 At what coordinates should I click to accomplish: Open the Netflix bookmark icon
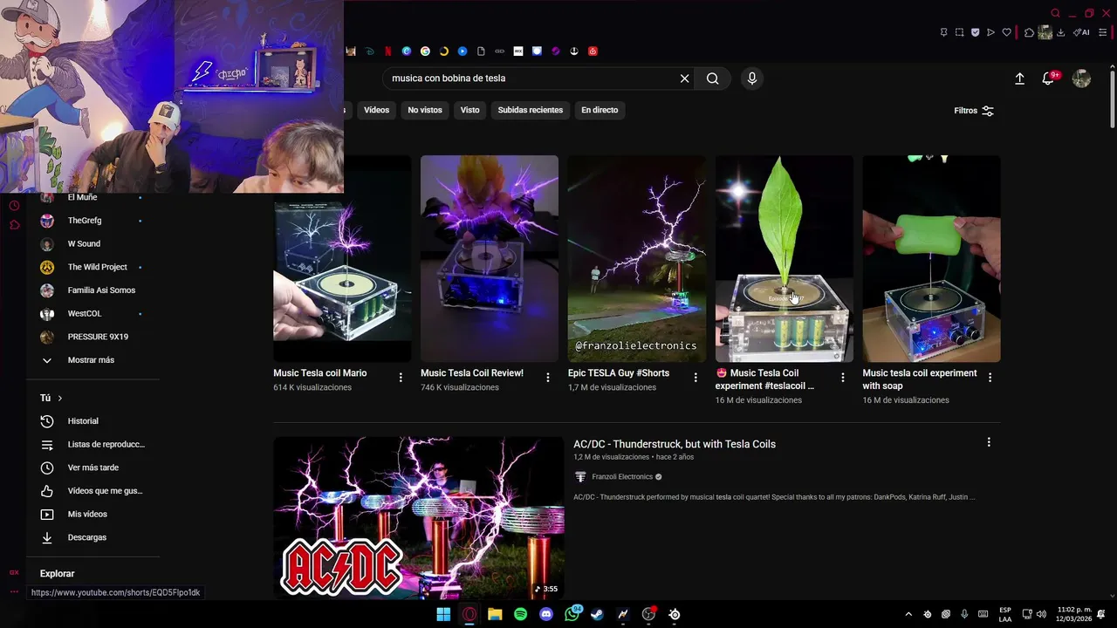387,51
